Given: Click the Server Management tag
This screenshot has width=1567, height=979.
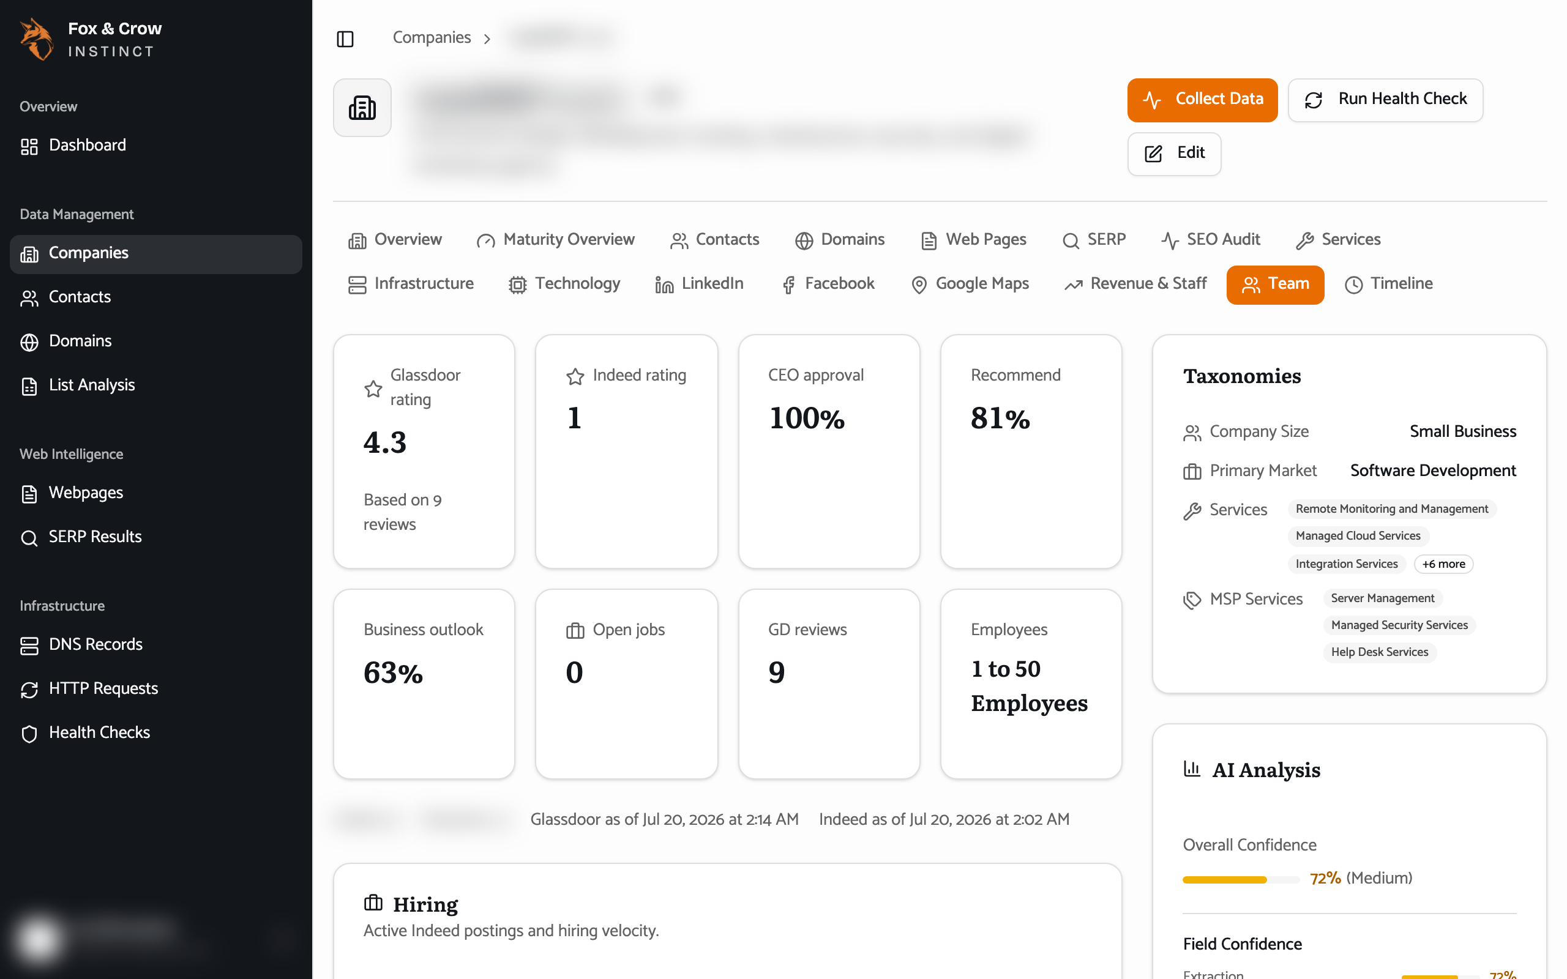Looking at the screenshot, I should pos(1383,598).
